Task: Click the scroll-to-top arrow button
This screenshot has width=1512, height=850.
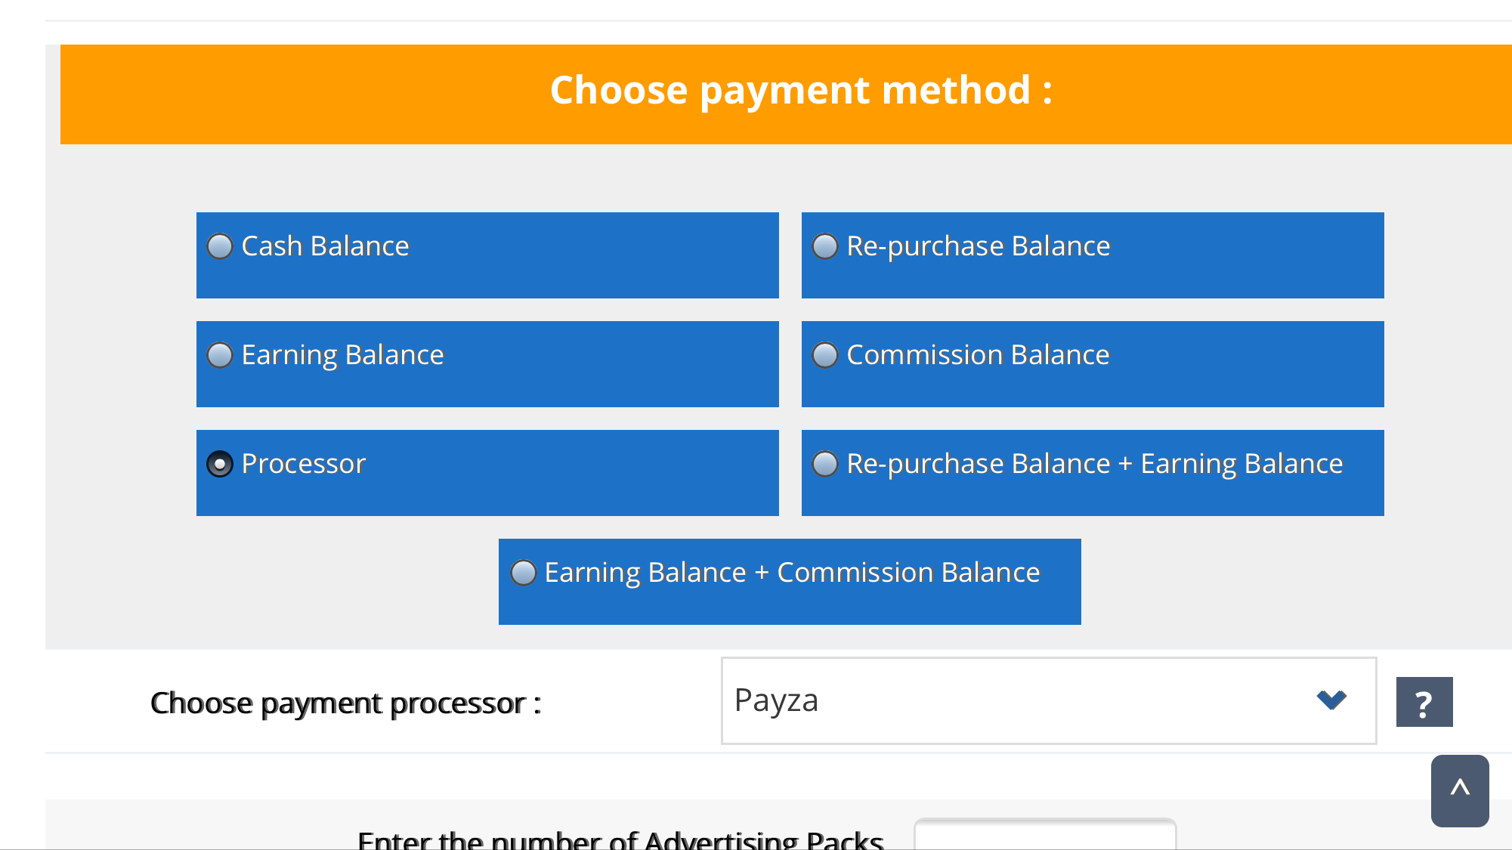Action: tap(1459, 790)
